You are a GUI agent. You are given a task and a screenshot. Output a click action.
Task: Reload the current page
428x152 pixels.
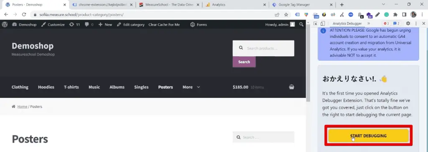[x=24, y=15]
